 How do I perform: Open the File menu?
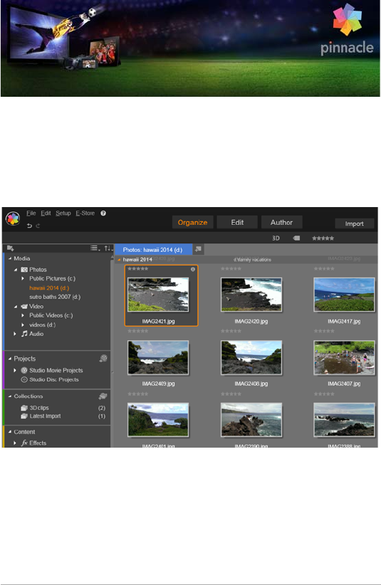pyautogui.click(x=31, y=213)
